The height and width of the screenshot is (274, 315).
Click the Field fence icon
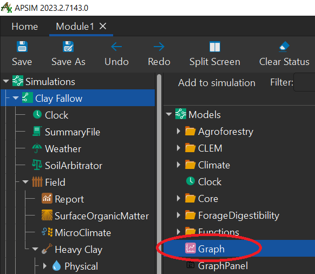[x=37, y=182]
